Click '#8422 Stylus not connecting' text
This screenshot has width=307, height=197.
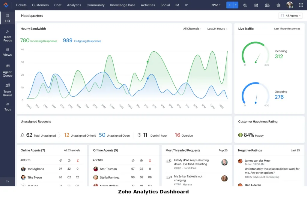(262, 177)
